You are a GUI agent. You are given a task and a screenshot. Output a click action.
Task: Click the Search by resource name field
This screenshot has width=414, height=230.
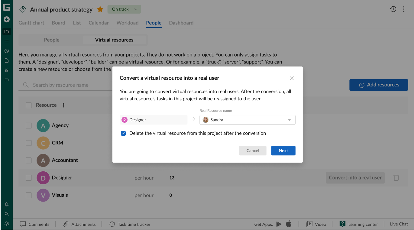click(x=60, y=85)
